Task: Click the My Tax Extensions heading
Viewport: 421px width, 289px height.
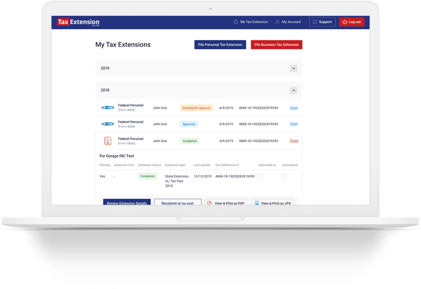Action: point(123,45)
